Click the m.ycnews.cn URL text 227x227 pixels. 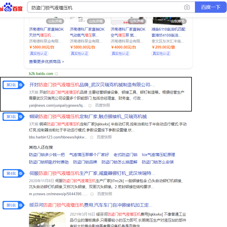58,194
